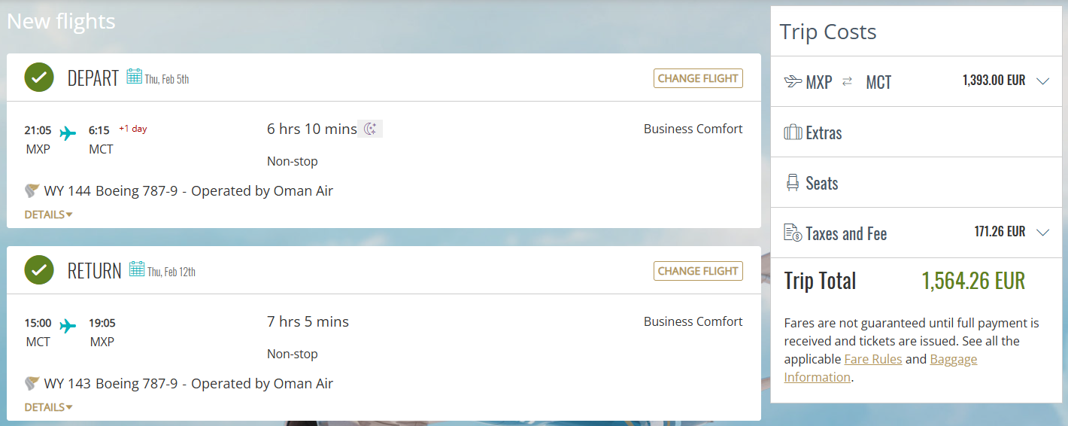The height and width of the screenshot is (426, 1068).
Task: Click the green checkmark beside RETURN
Action: click(39, 270)
